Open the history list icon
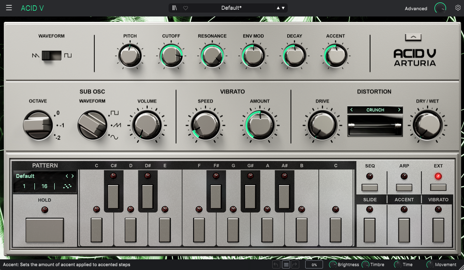Screen dimensions: 464x270 point(286,264)
